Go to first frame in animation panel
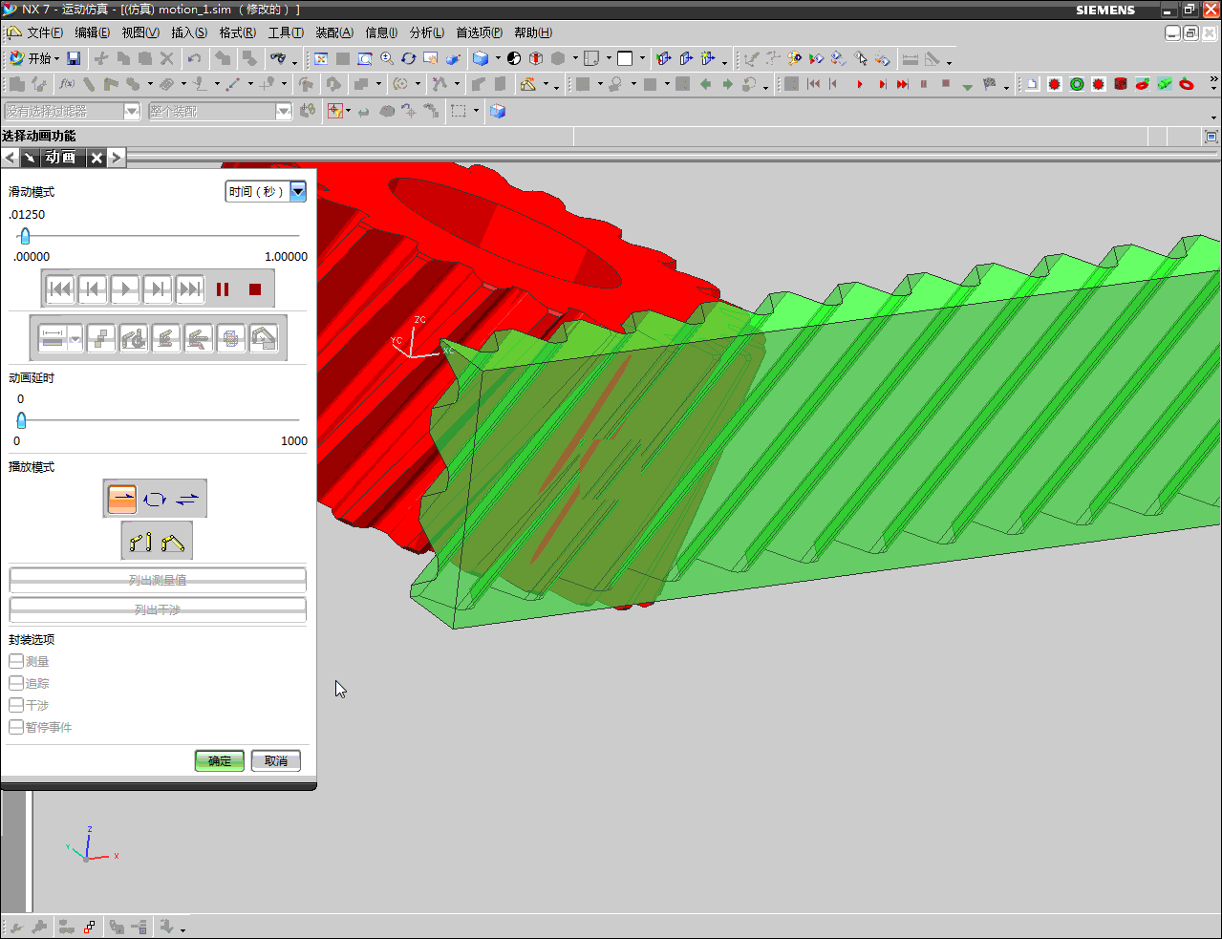The image size is (1222, 939). (60, 288)
